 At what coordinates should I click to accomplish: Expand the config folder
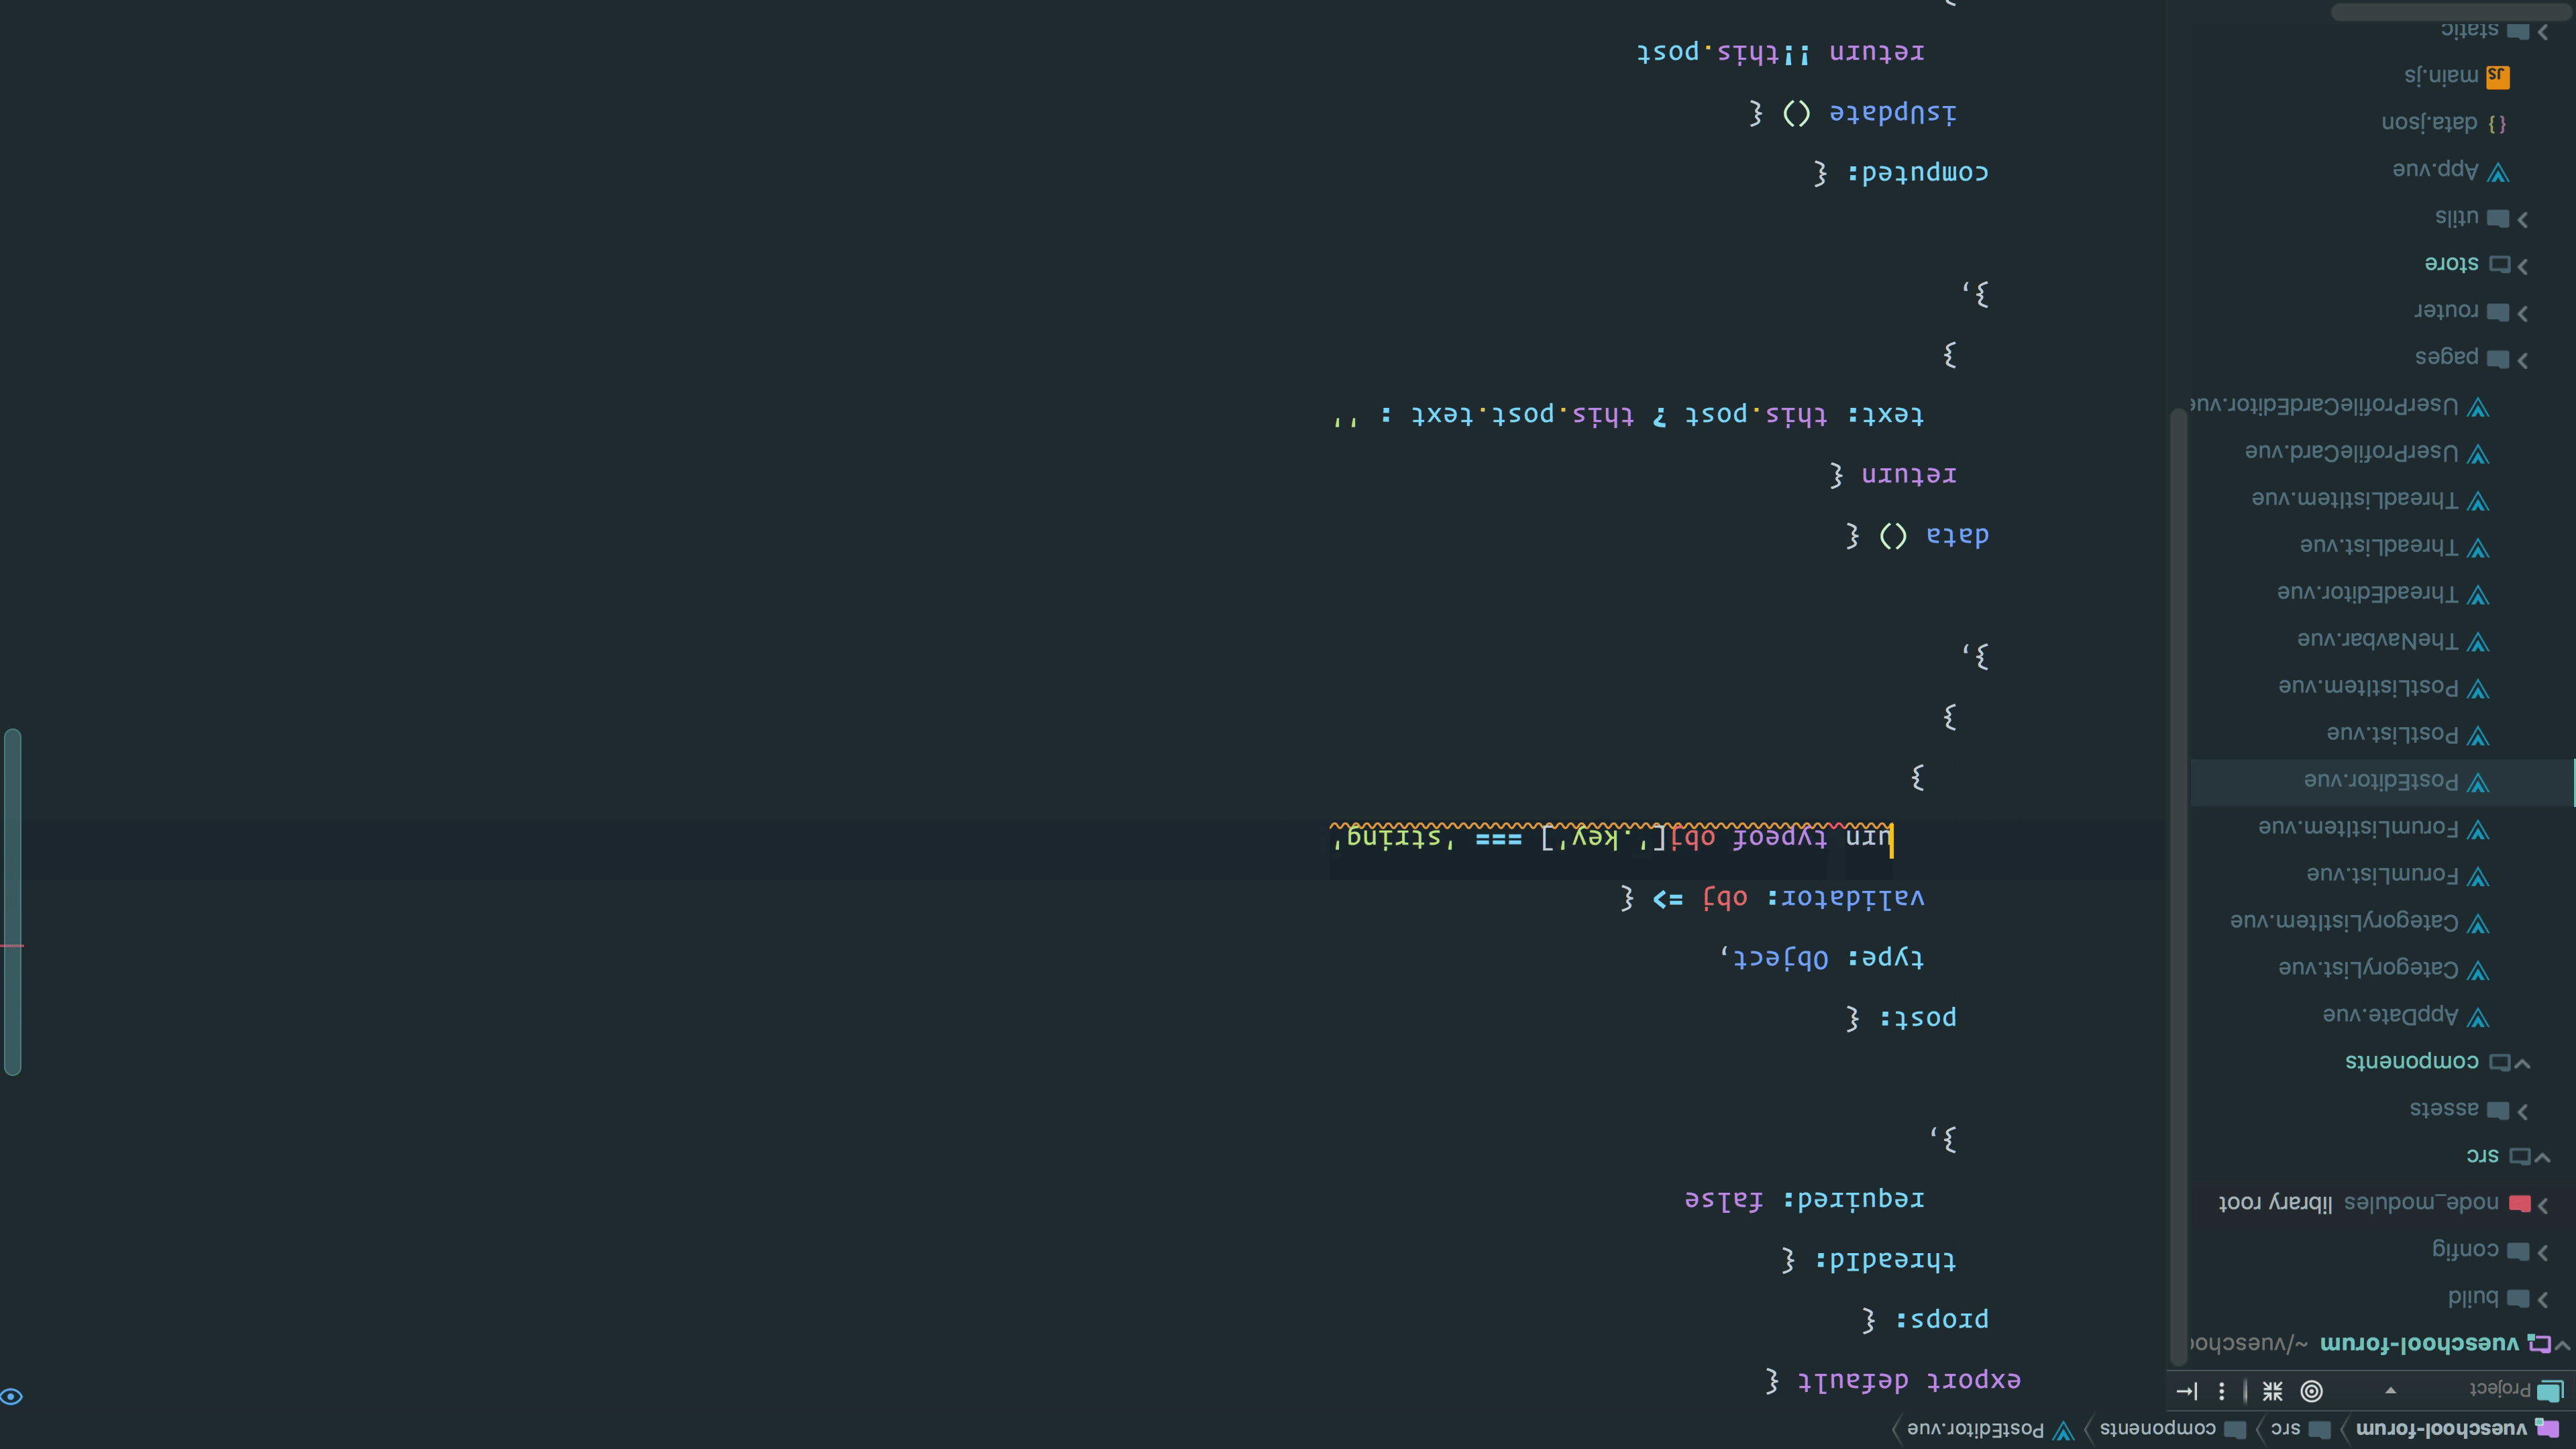[x=2542, y=1252]
